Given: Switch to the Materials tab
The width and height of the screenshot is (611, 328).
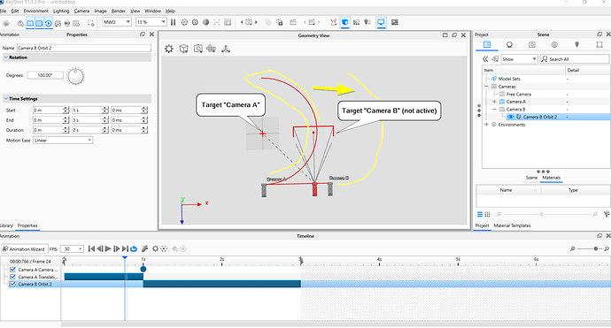Looking at the screenshot, I should pyautogui.click(x=552, y=178).
